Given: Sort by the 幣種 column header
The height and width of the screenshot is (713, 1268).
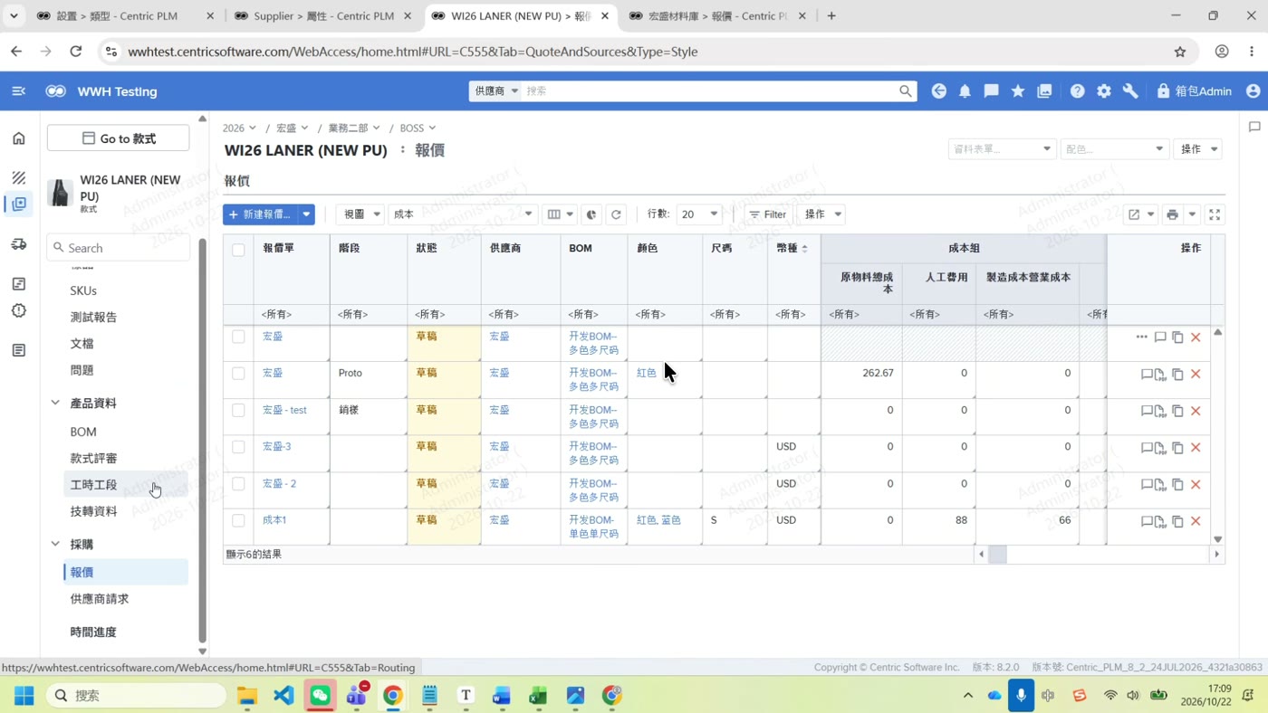Looking at the screenshot, I should [x=792, y=249].
